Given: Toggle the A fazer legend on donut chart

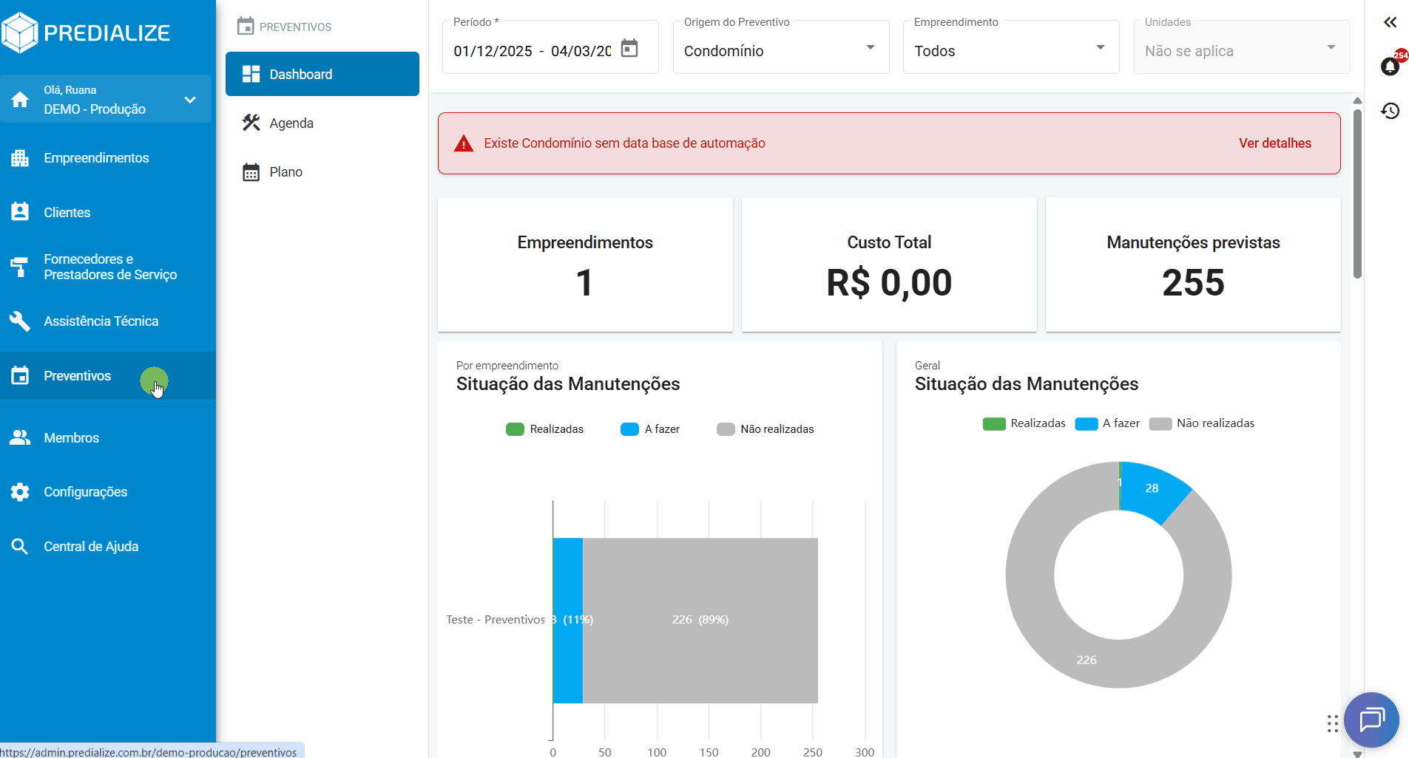Looking at the screenshot, I should click(x=1088, y=423).
